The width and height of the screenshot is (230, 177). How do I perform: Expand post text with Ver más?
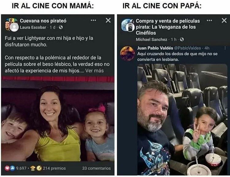point(94,71)
